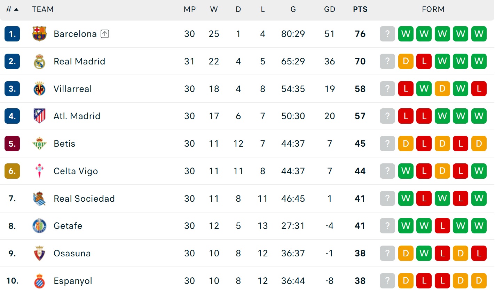
Task: Click the Atl. Madrid crest icon
Action: click(39, 116)
